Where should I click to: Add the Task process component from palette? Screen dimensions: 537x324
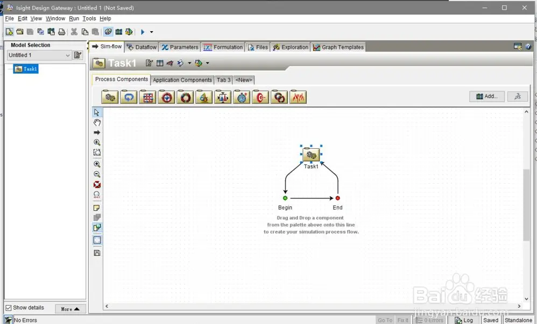(110, 97)
